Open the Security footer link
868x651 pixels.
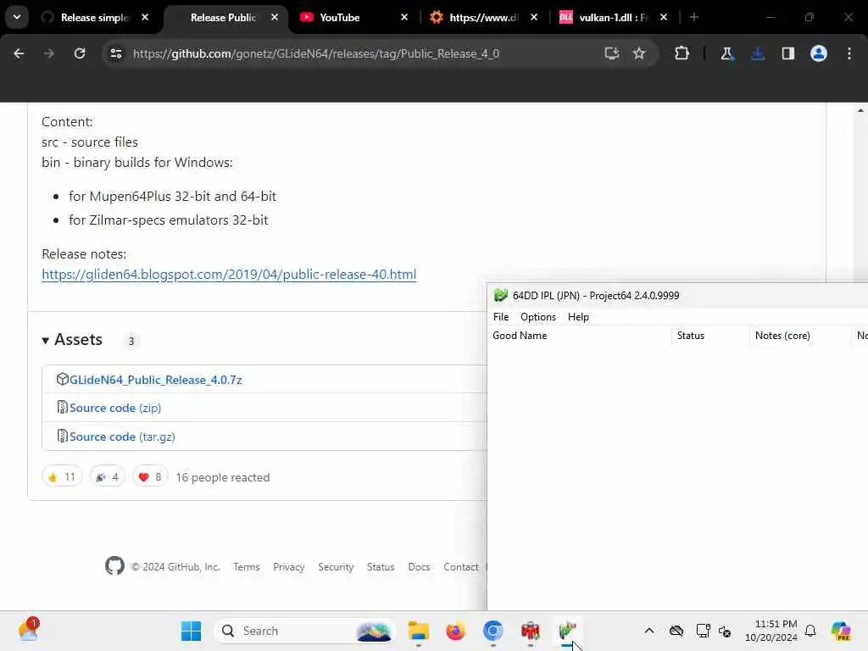(336, 567)
